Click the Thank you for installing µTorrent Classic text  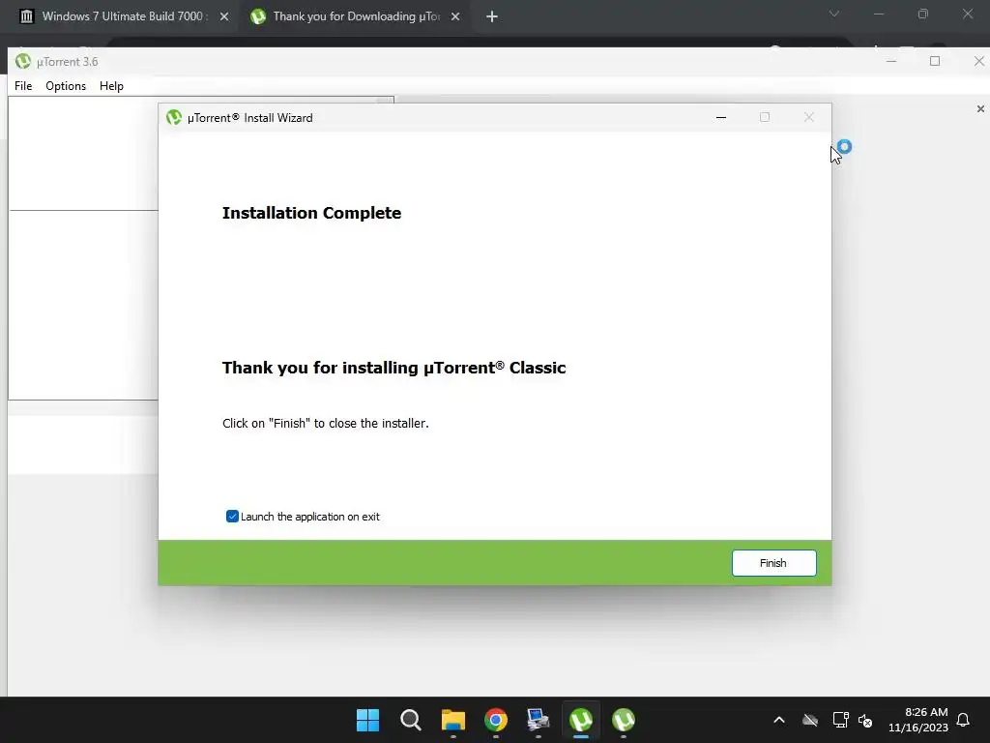tap(394, 368)
